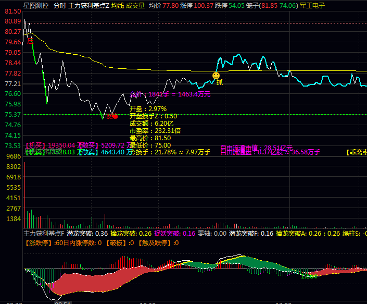
Task: Select the 星图测控 stock name
Action: pos(36,5)
